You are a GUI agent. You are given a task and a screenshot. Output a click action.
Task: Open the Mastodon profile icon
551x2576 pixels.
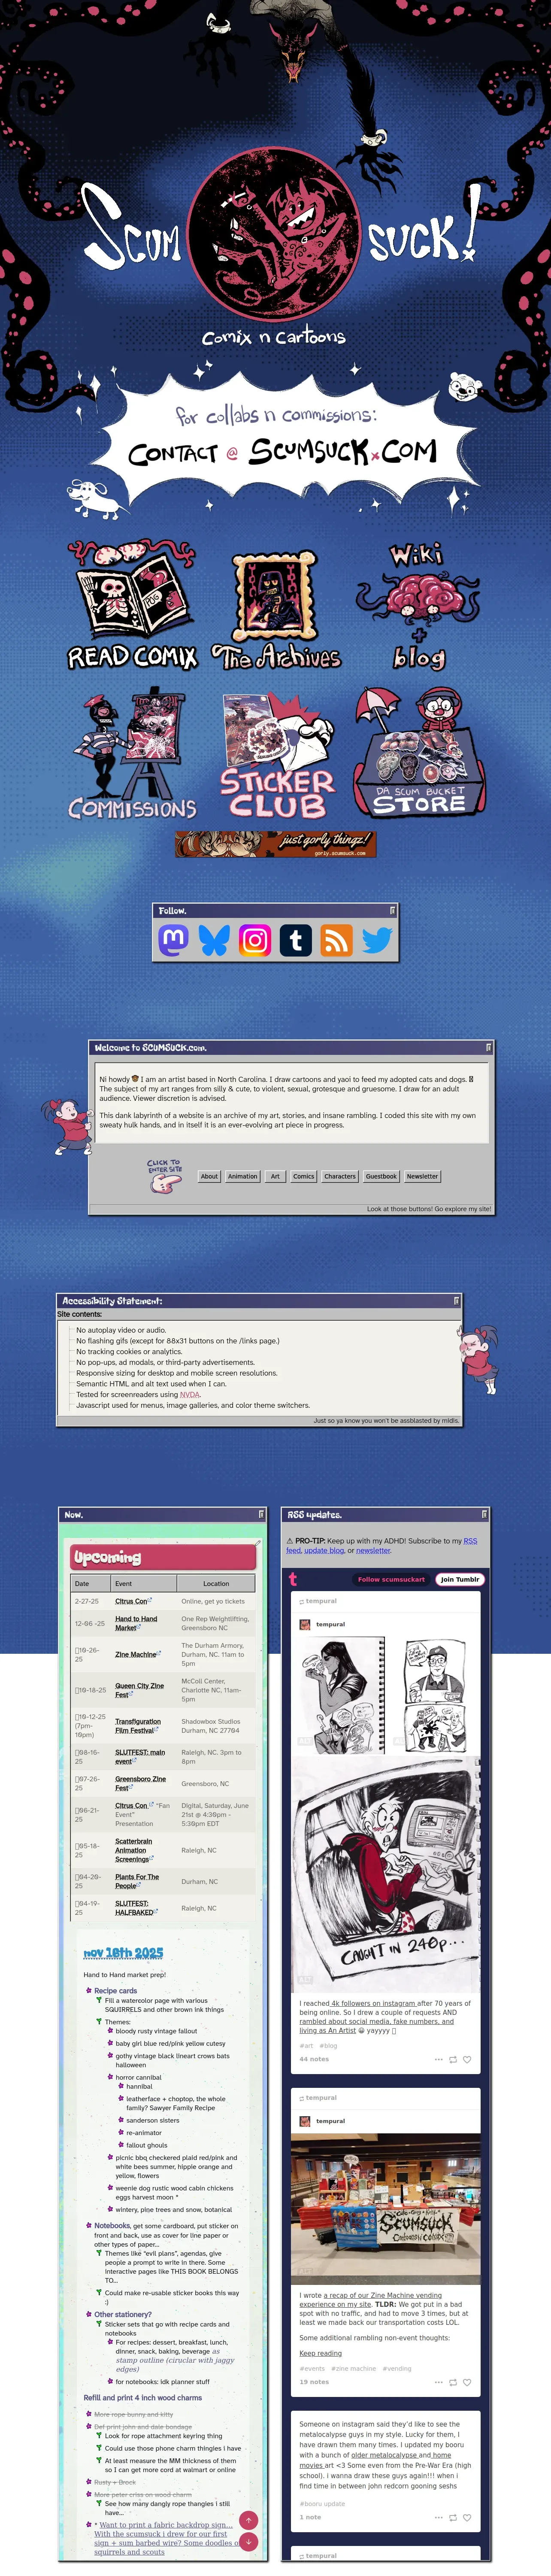(x=174, y=940)
